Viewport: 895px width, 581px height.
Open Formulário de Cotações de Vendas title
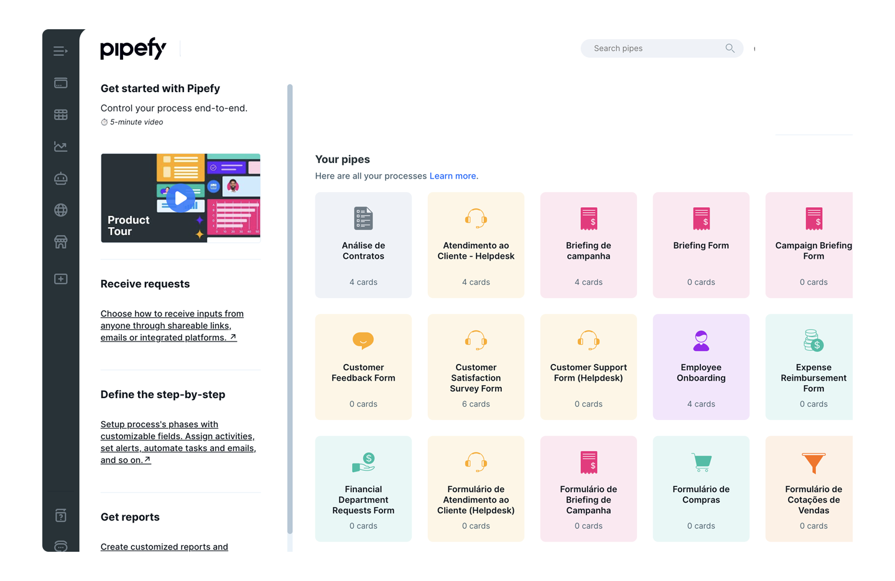(814, 500)
